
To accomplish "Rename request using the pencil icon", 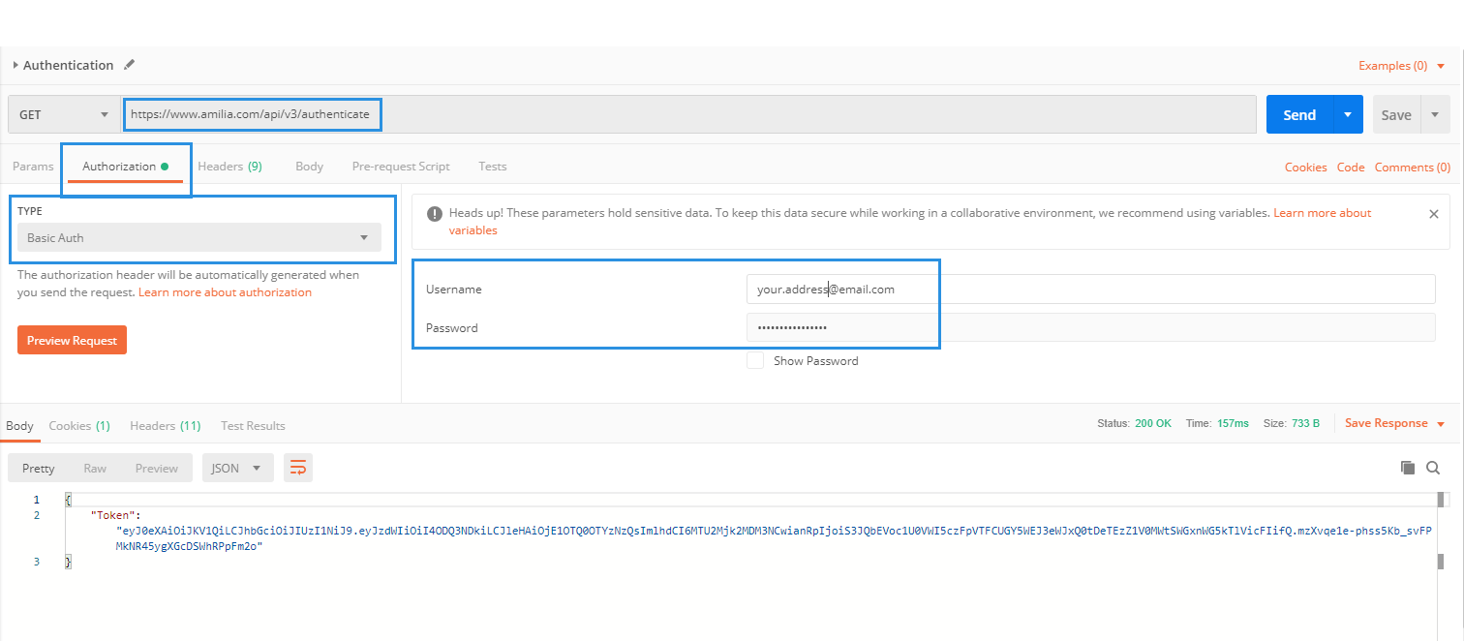I will coord(129,64).
